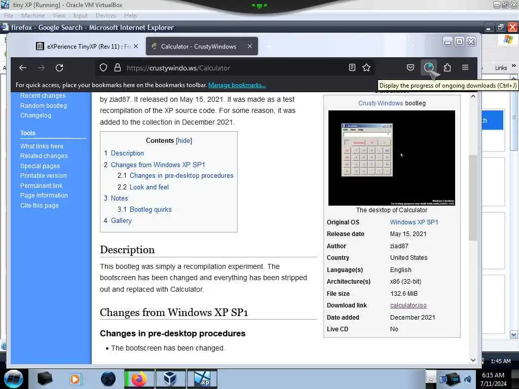Show hidden system tray icons
Screen dimensions: 519x389
click(x=431, y=376)
